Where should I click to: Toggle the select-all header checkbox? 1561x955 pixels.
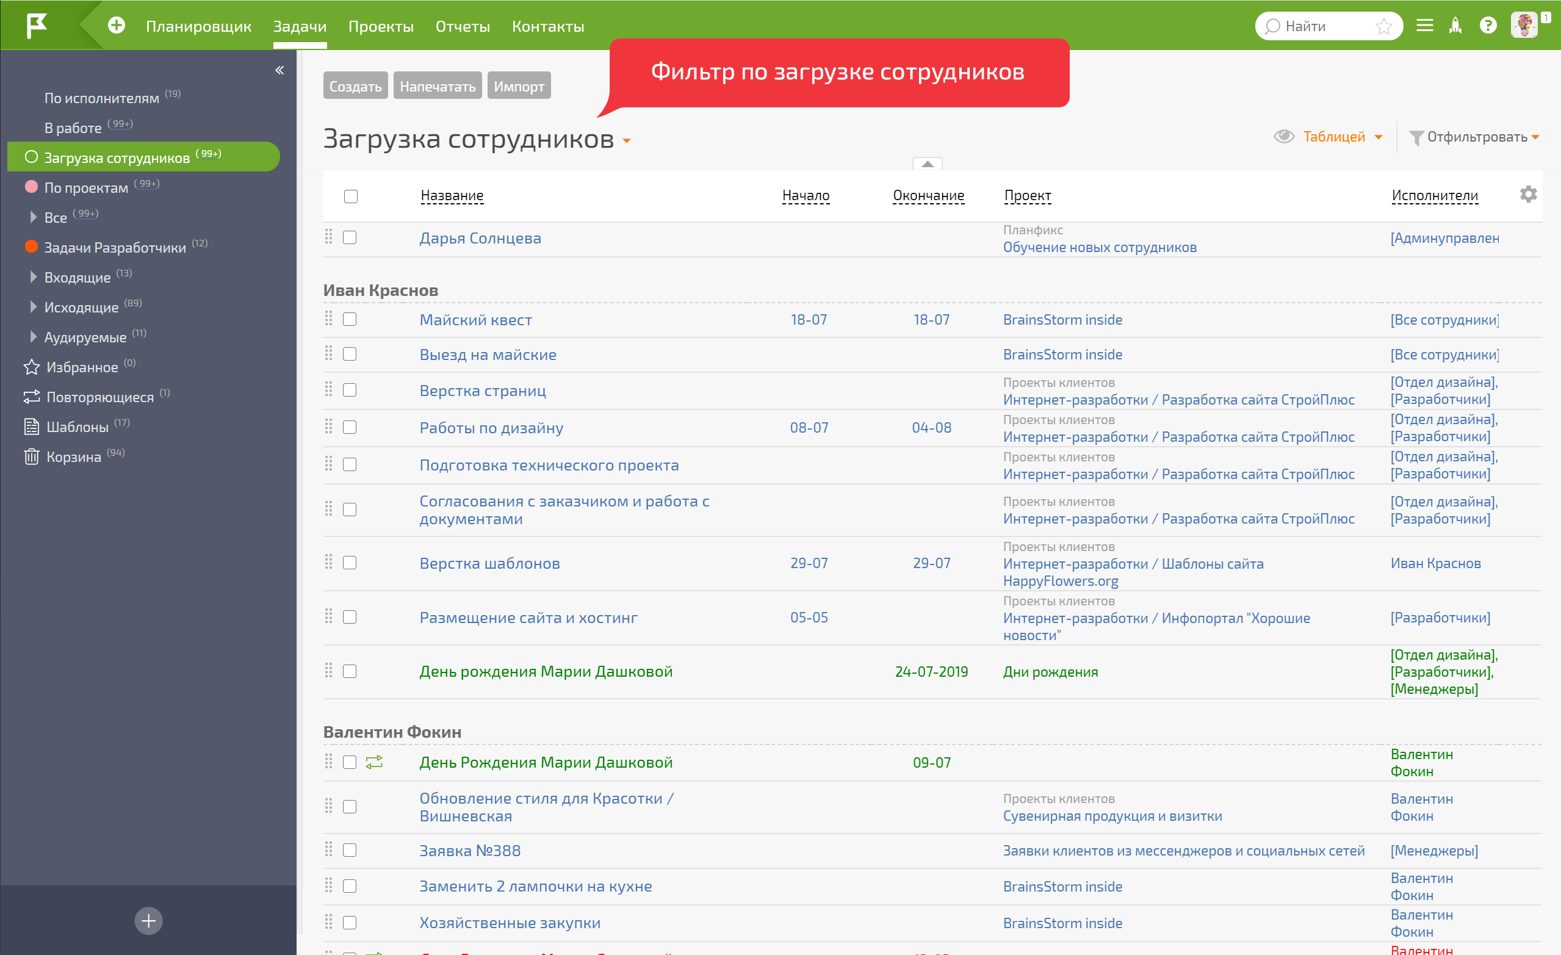coord(350,196)
